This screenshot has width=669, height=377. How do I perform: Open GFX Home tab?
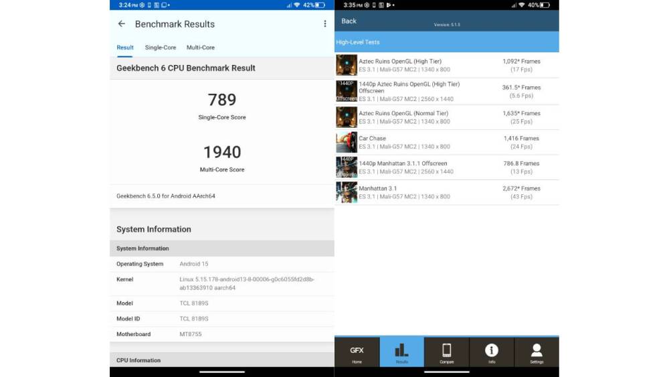[x=357, y=352]
